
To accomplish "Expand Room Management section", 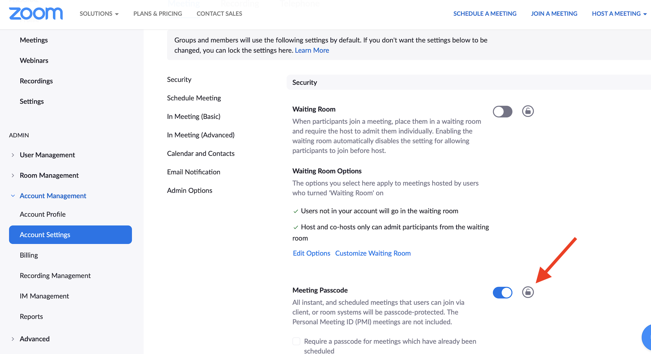I will [x=49, y=175].
